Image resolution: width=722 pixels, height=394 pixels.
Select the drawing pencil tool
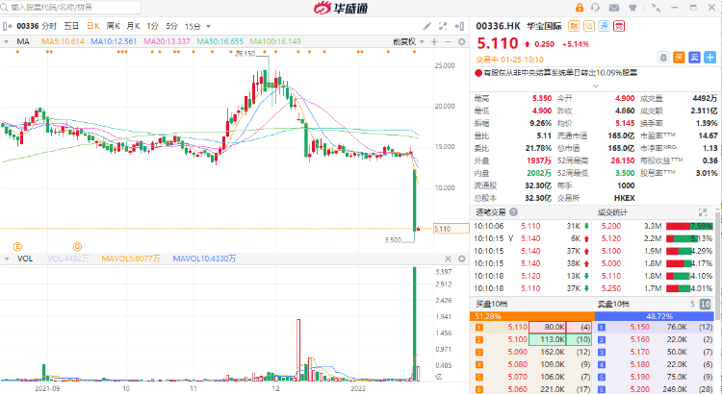[427, 26]
